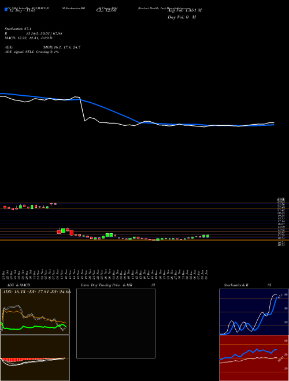Click the ADX & MACD panel title
Image resolution: width=289 pixels, height=381 pixels.
(18, 285)
